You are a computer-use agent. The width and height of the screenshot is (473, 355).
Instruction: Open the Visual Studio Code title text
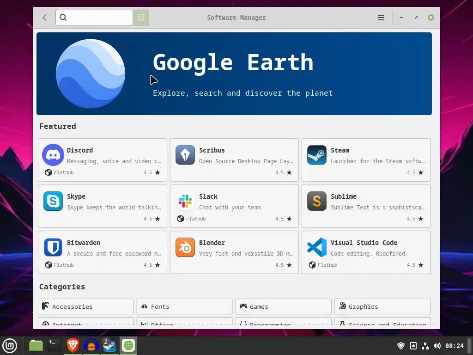pos(364,243)
